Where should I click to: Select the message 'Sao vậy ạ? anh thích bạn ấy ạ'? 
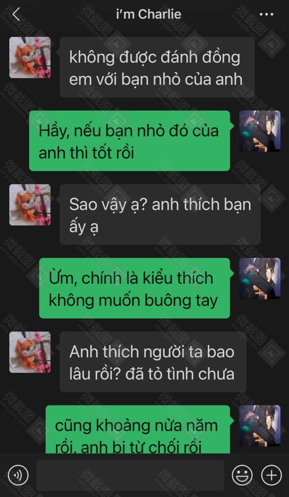pyautogui.click(x=160, y=214)
